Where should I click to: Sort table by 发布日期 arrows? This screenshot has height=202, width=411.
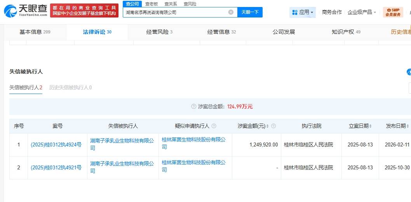coord(408,126)
